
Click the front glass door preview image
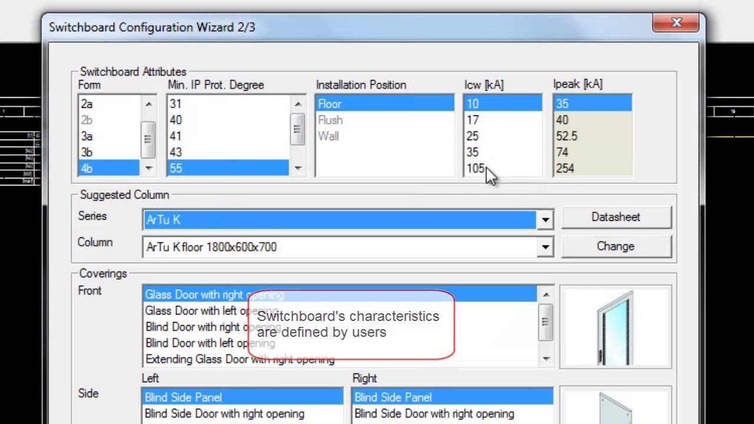[x=616, y=327]
